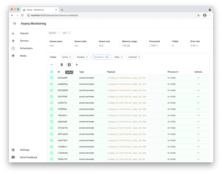Click the Servers double-chevron icon
This screenshot has width=222, height=174.
13,41
